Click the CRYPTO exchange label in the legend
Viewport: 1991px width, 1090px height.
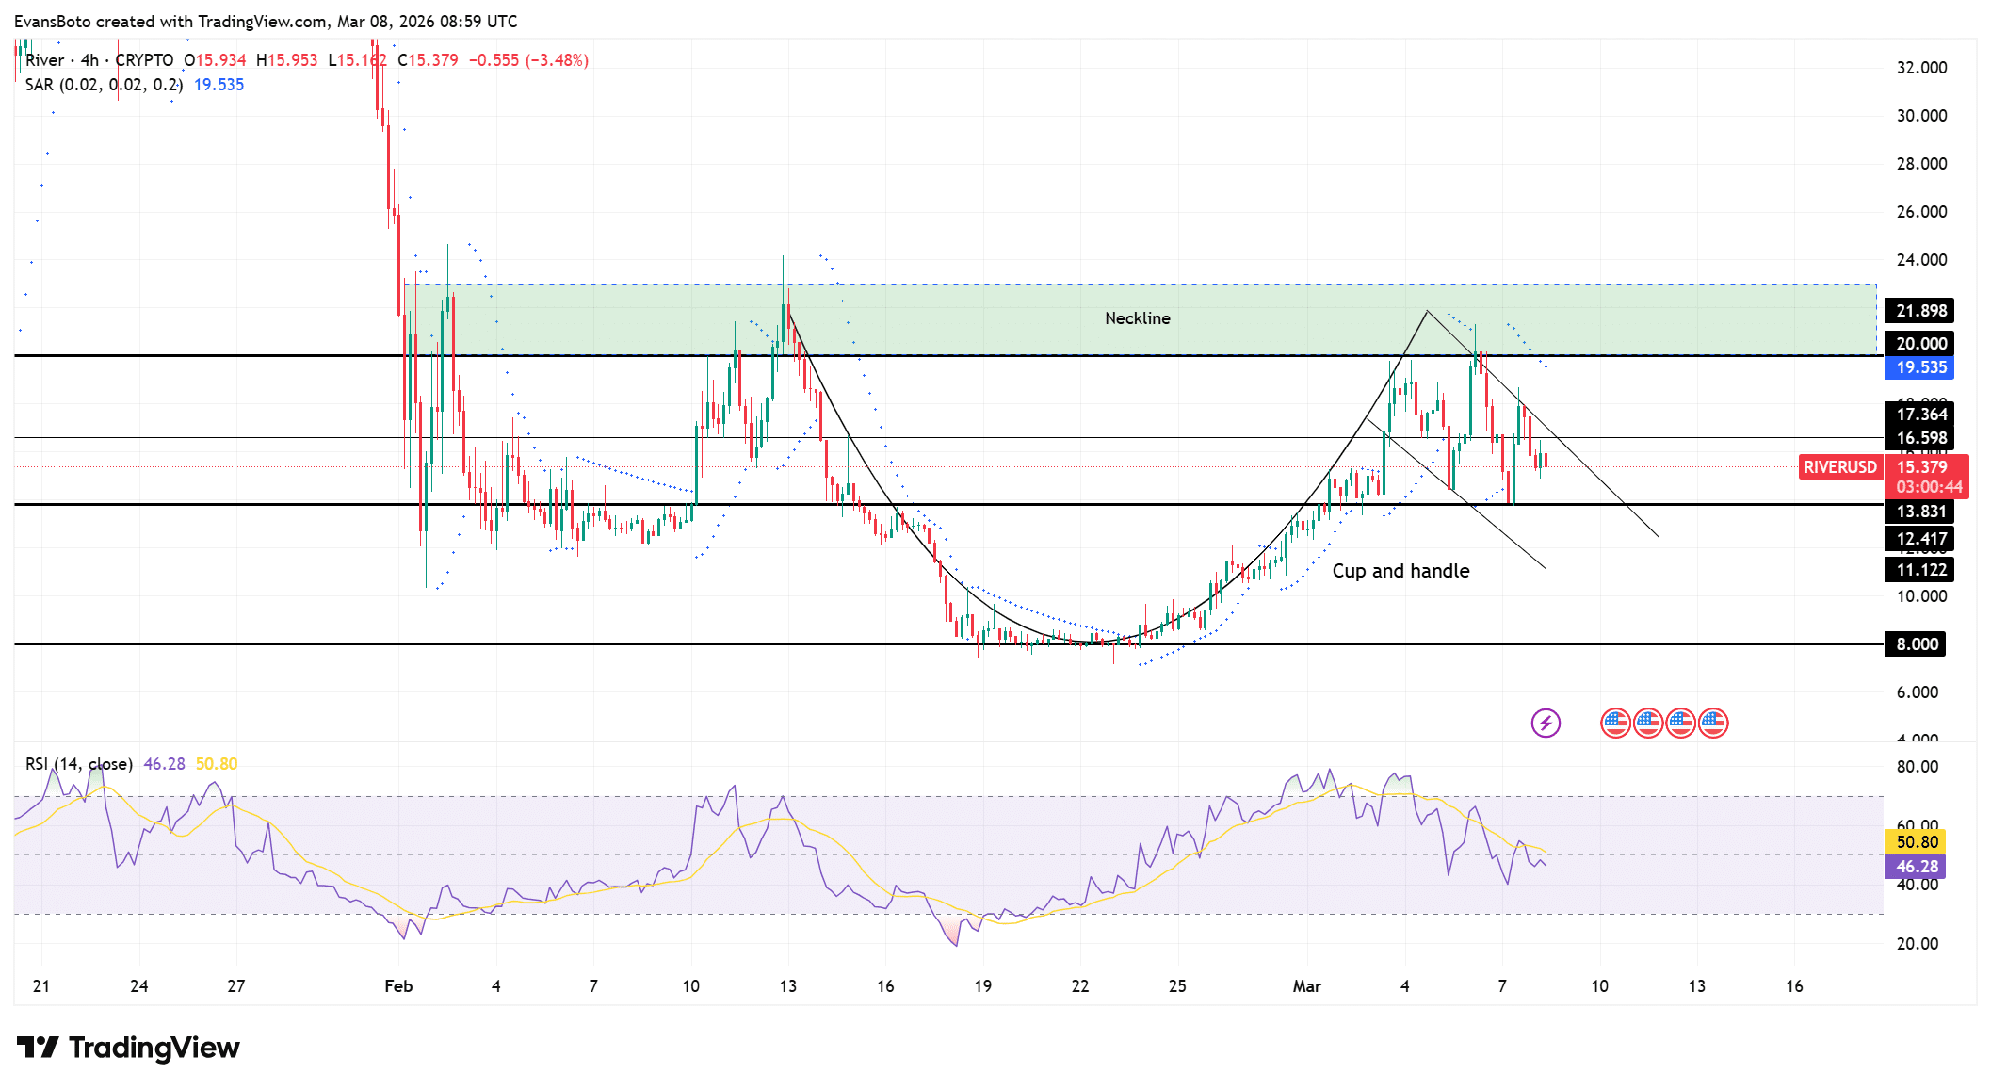pyautogui.click(x=143, y=59)
